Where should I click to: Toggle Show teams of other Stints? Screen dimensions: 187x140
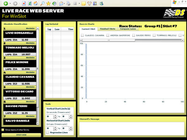pos(3,130)
